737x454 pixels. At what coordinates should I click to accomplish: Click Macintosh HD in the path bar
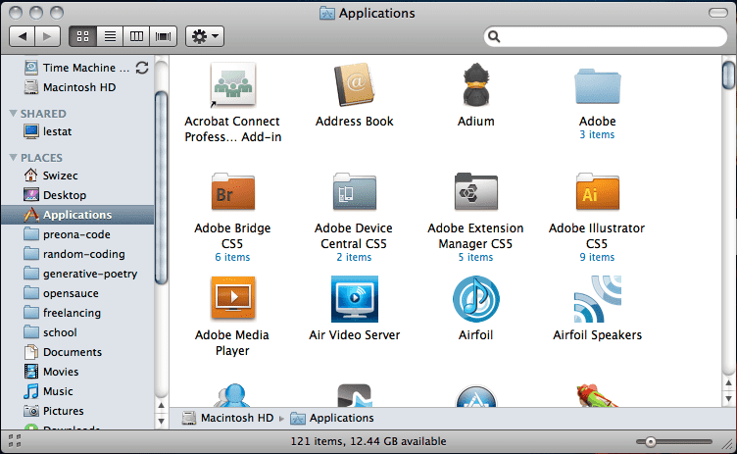point(233,419)
